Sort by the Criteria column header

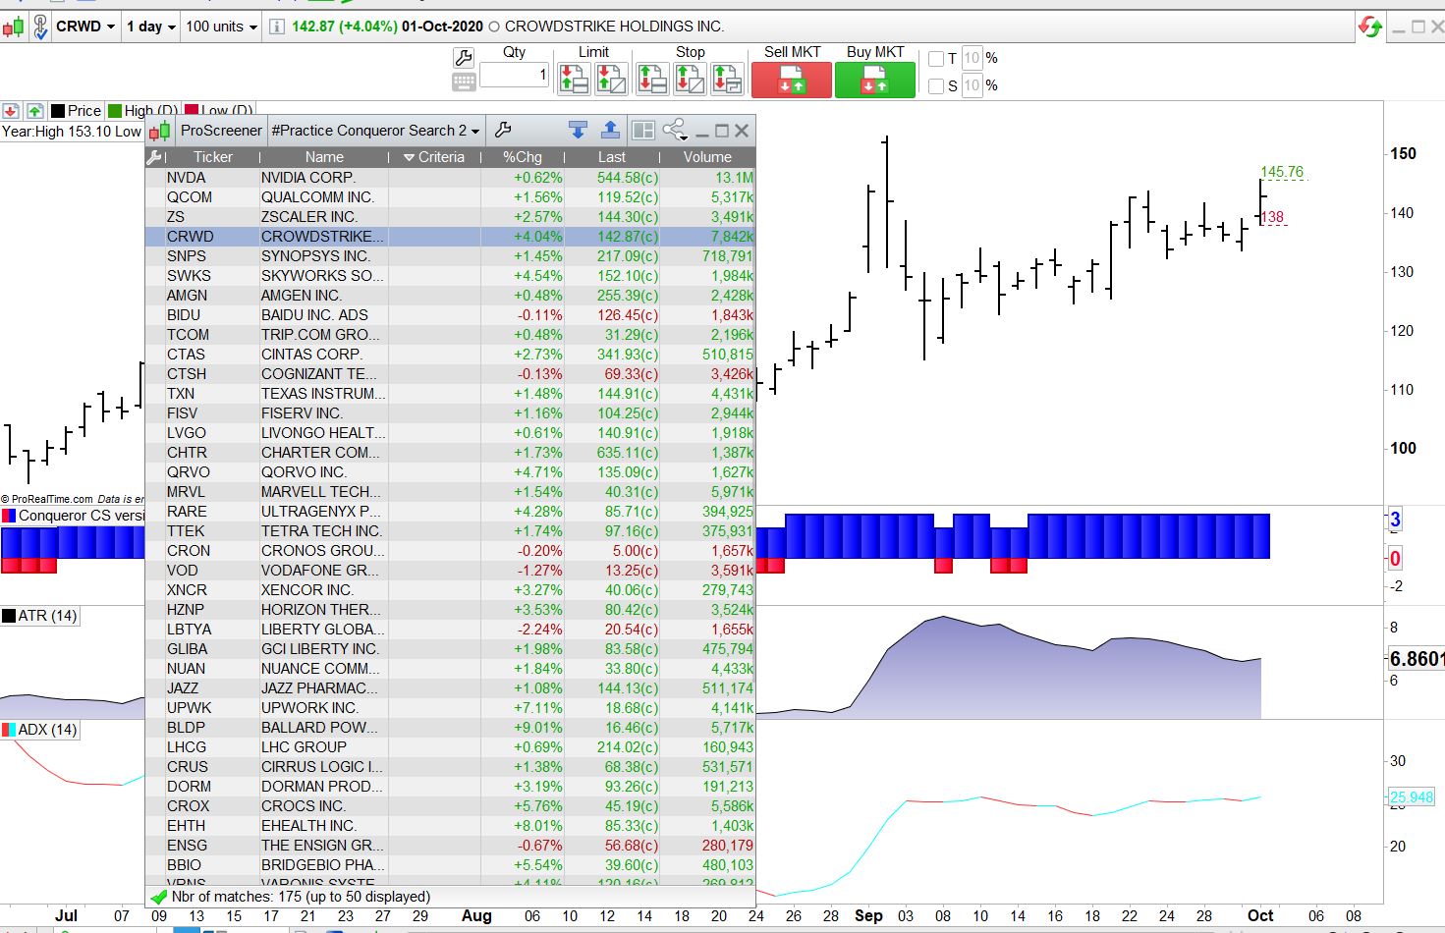point(434,157)
